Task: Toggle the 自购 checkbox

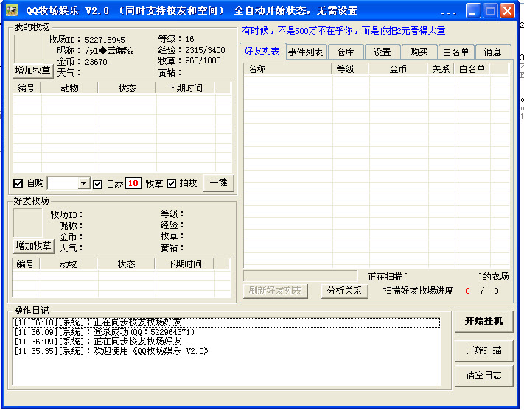Action: pos(18,183)
